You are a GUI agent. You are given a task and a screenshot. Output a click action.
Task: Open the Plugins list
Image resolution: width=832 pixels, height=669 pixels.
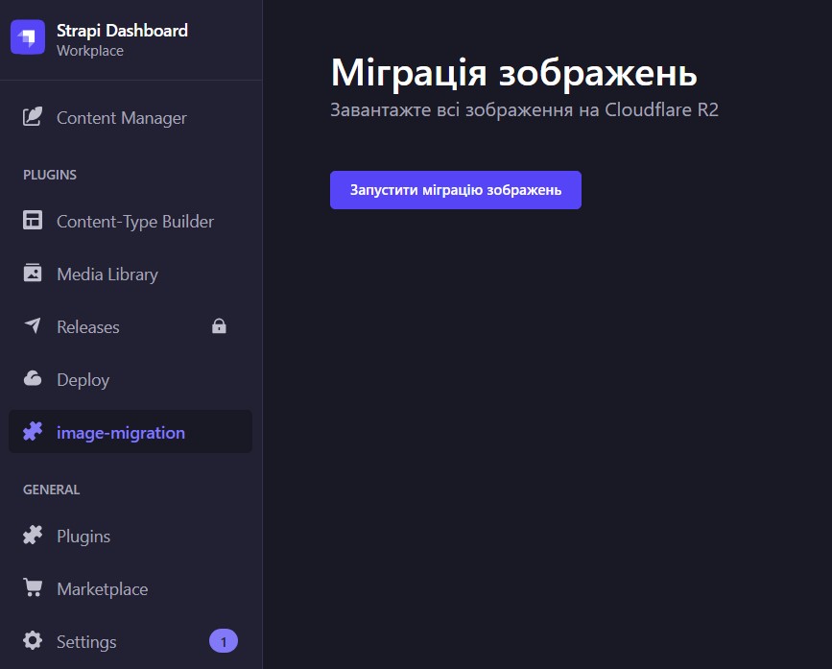point(131,536)
